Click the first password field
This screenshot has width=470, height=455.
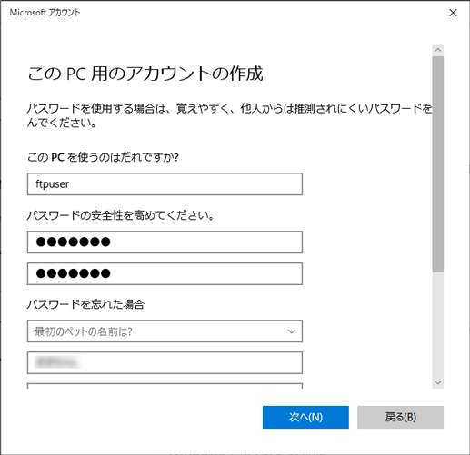coord(165,242)
